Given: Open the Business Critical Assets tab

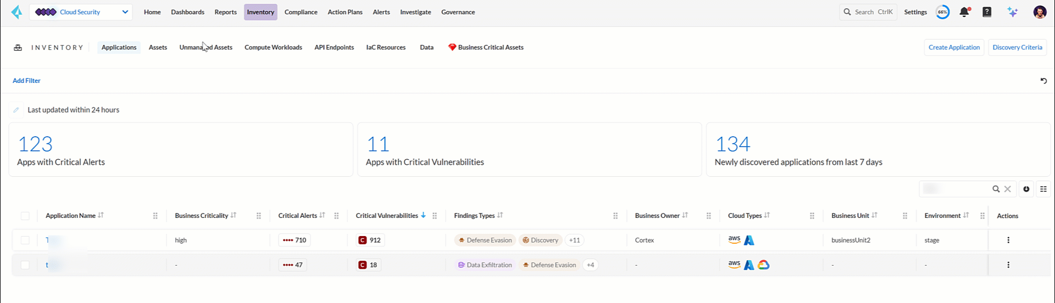Looking at the screenshot, I should pos(486,48).
